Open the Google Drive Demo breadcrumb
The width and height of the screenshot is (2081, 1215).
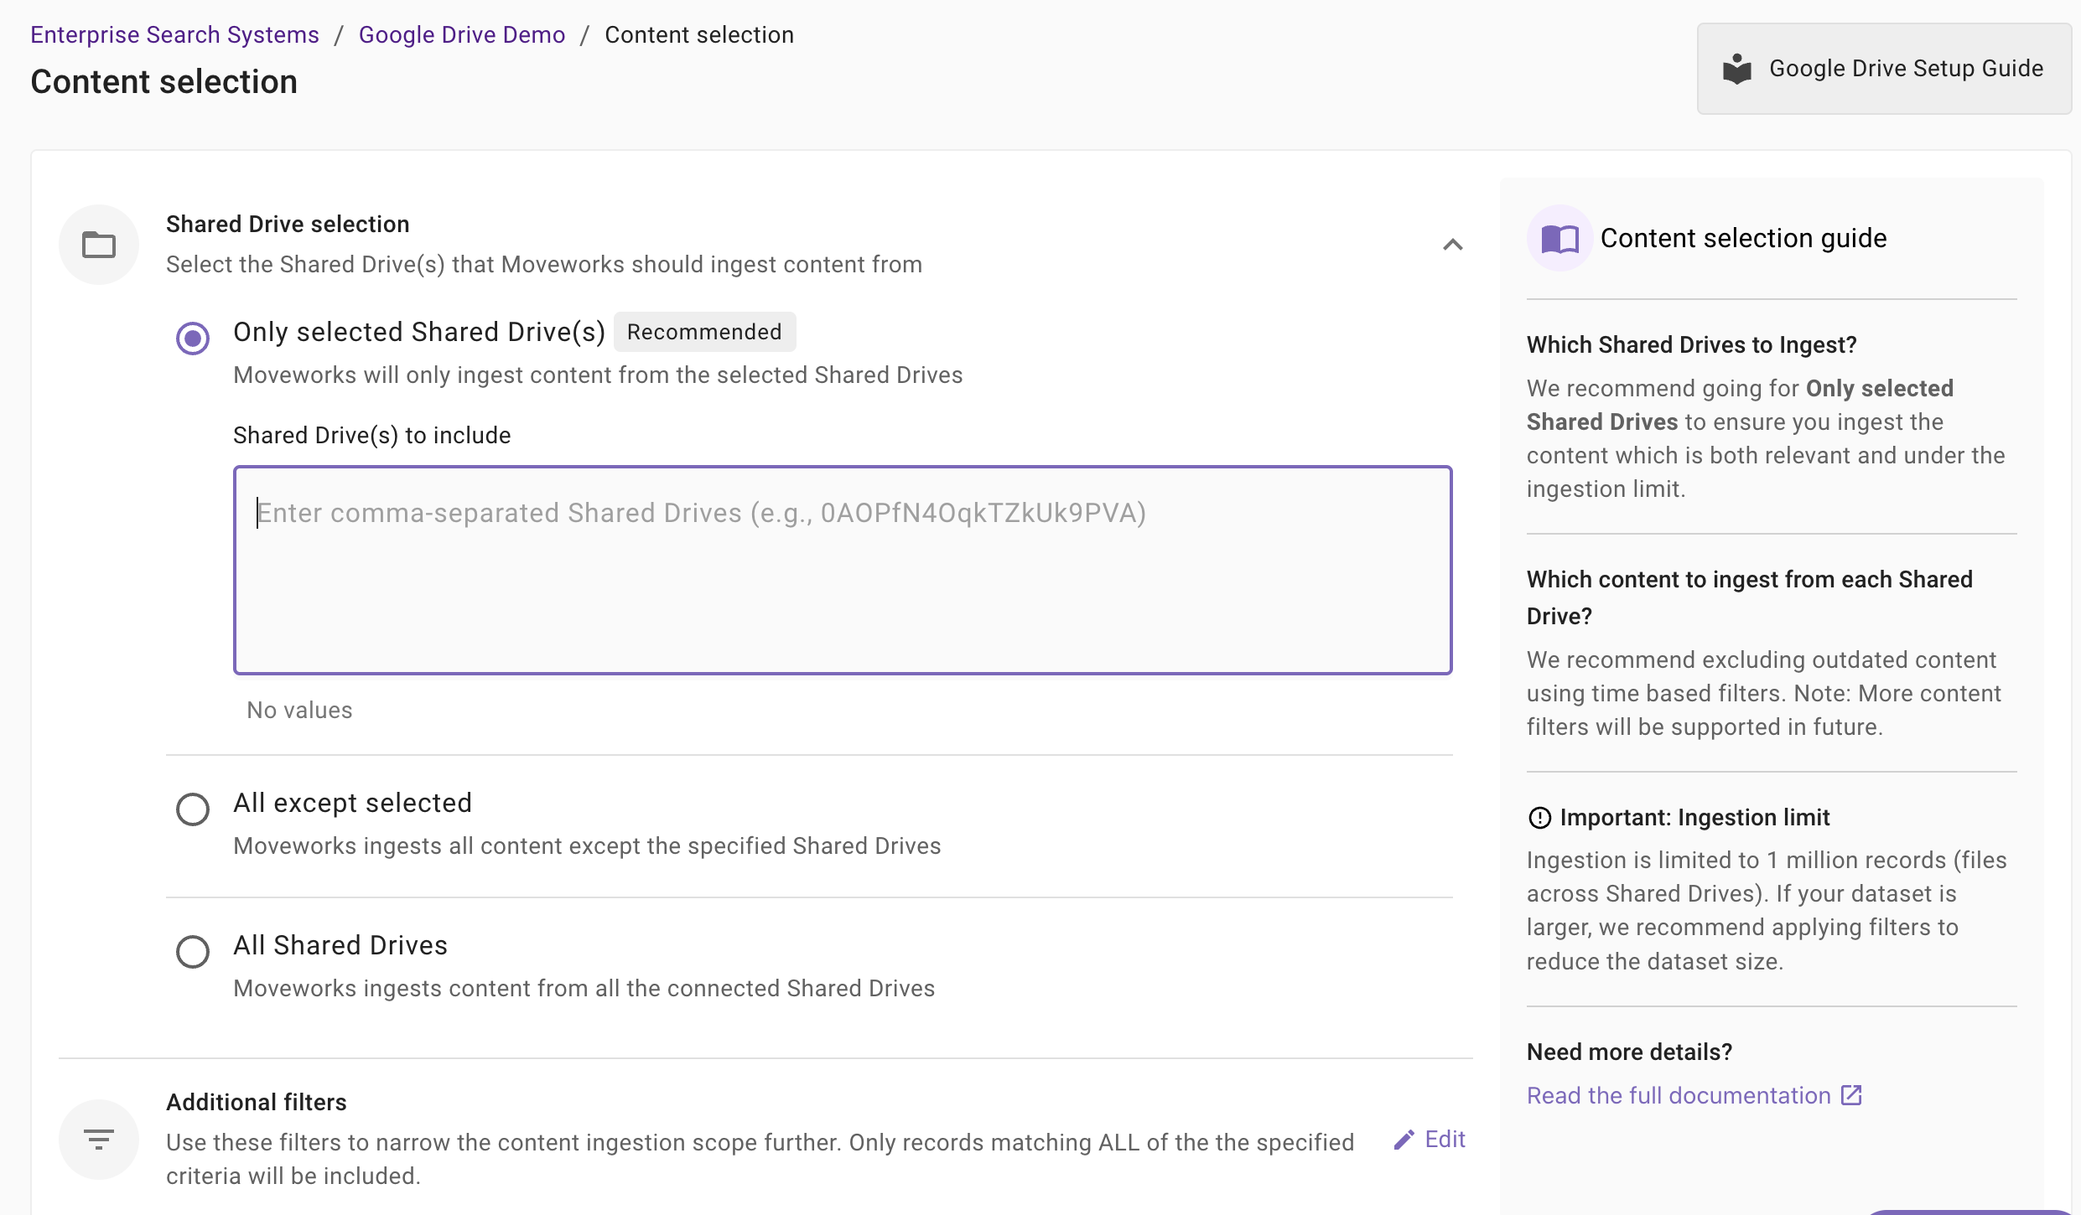tap(461, 34)
